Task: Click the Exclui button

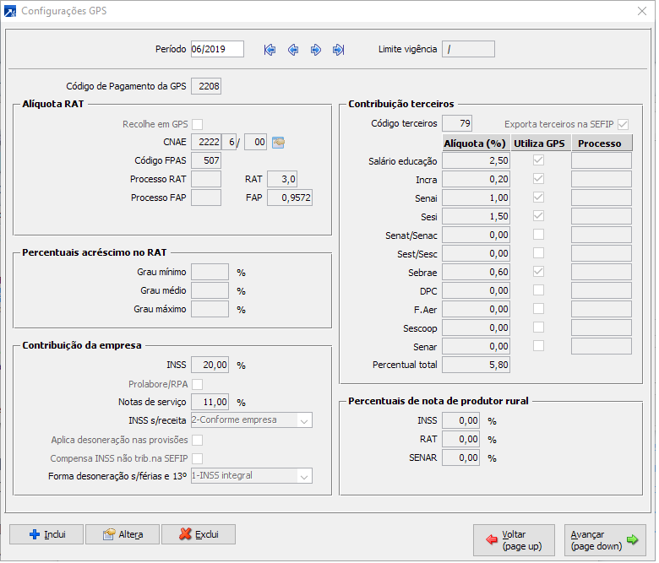Action: pos(198,534)
